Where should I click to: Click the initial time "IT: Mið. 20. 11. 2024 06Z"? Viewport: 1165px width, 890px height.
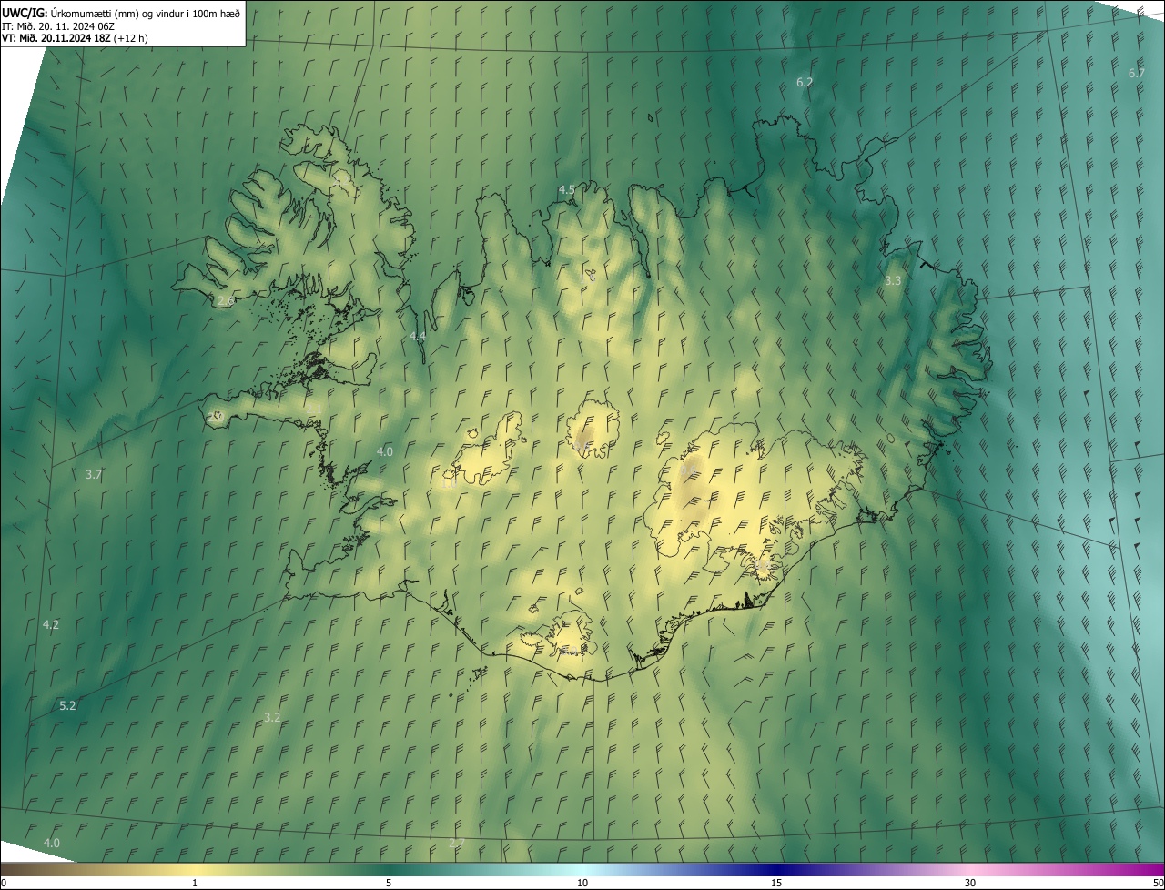[58, 25]
